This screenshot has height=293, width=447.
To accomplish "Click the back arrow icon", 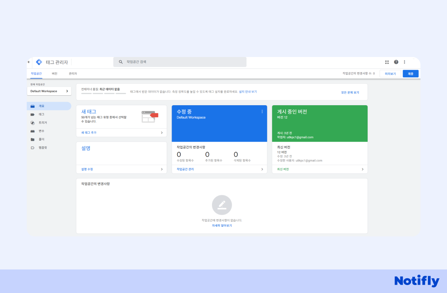I will coord(29,62).
